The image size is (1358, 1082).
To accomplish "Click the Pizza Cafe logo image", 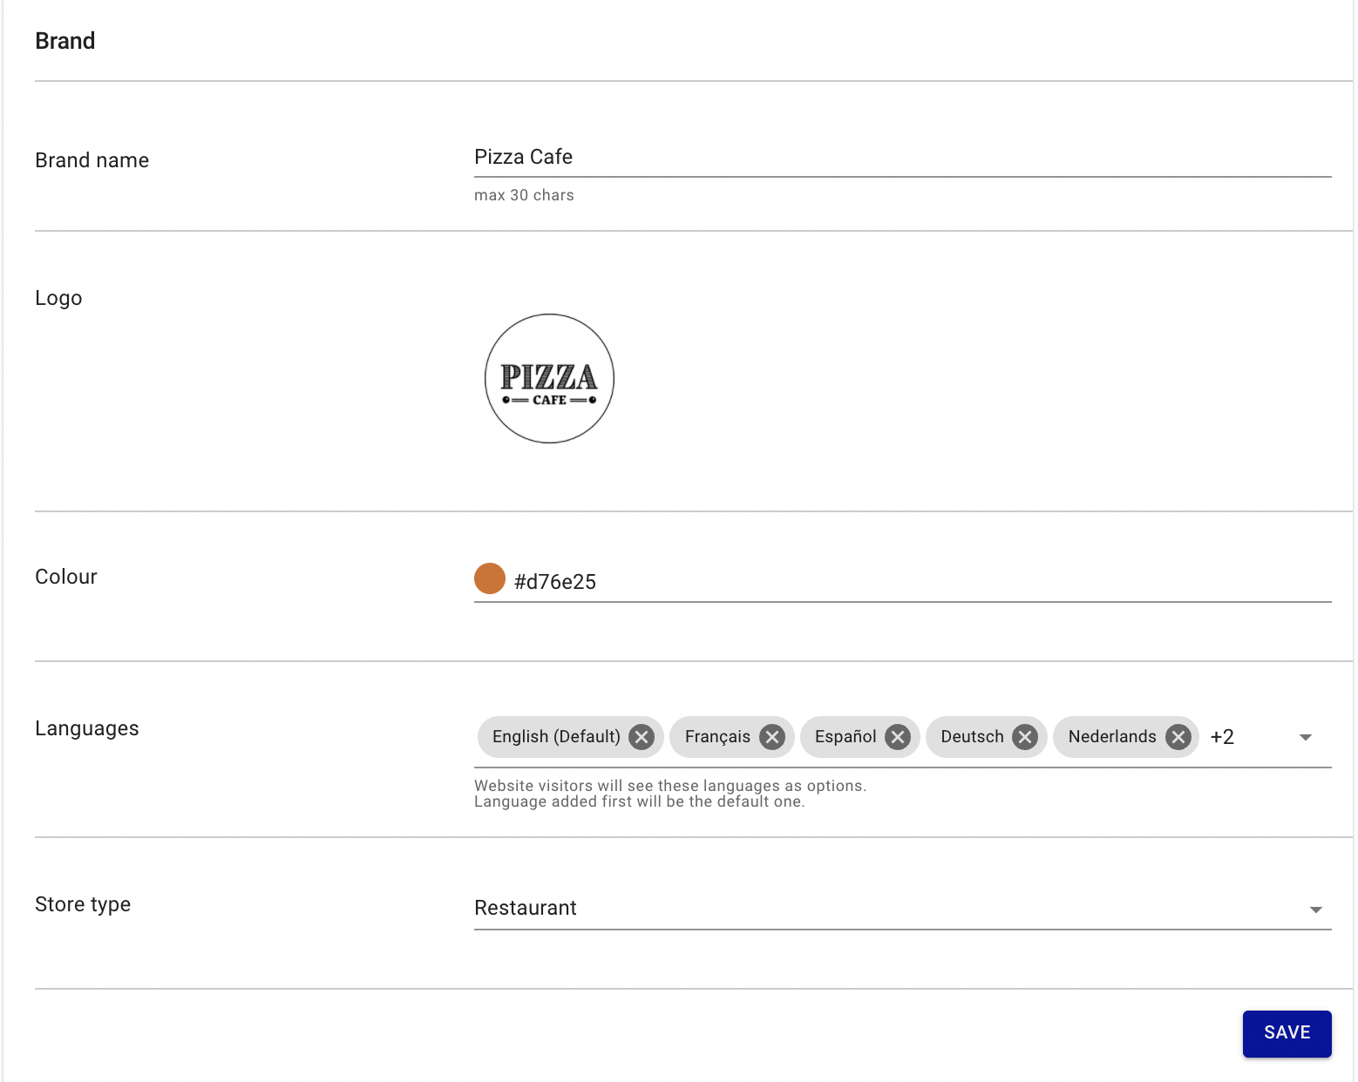I will point(549,378).
